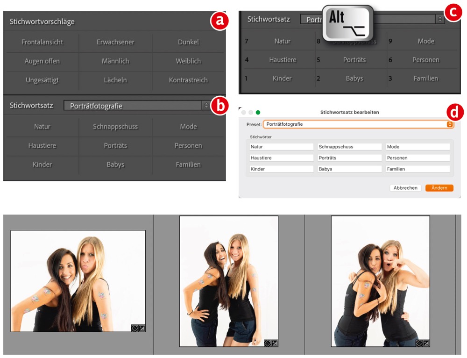Apply suggested keyword Erwachsener
The image size is (467, 358).
coord(115,42)
